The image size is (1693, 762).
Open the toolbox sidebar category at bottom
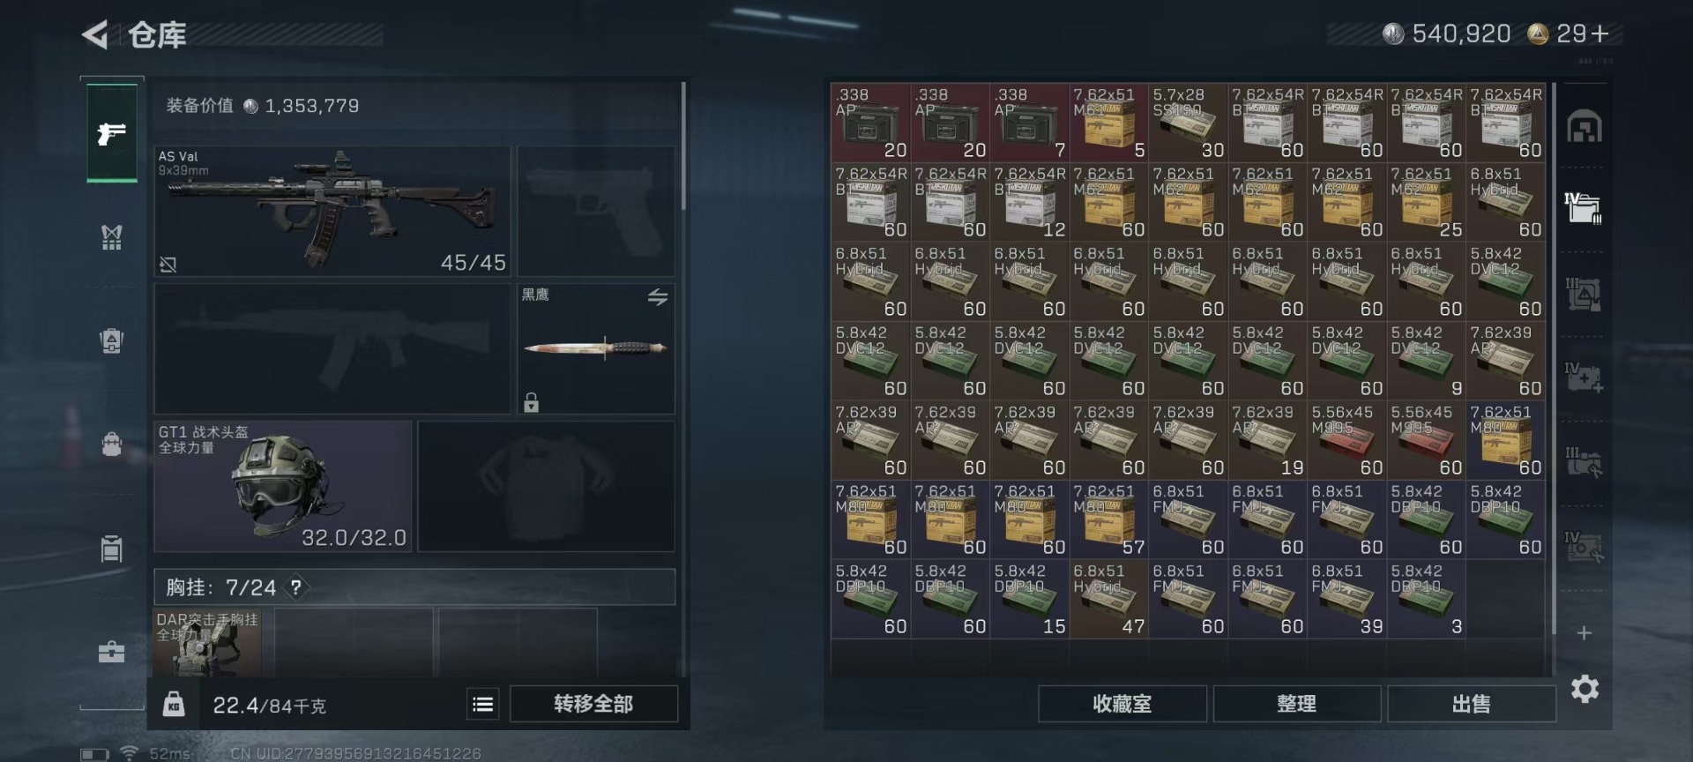tap(111, 652)
